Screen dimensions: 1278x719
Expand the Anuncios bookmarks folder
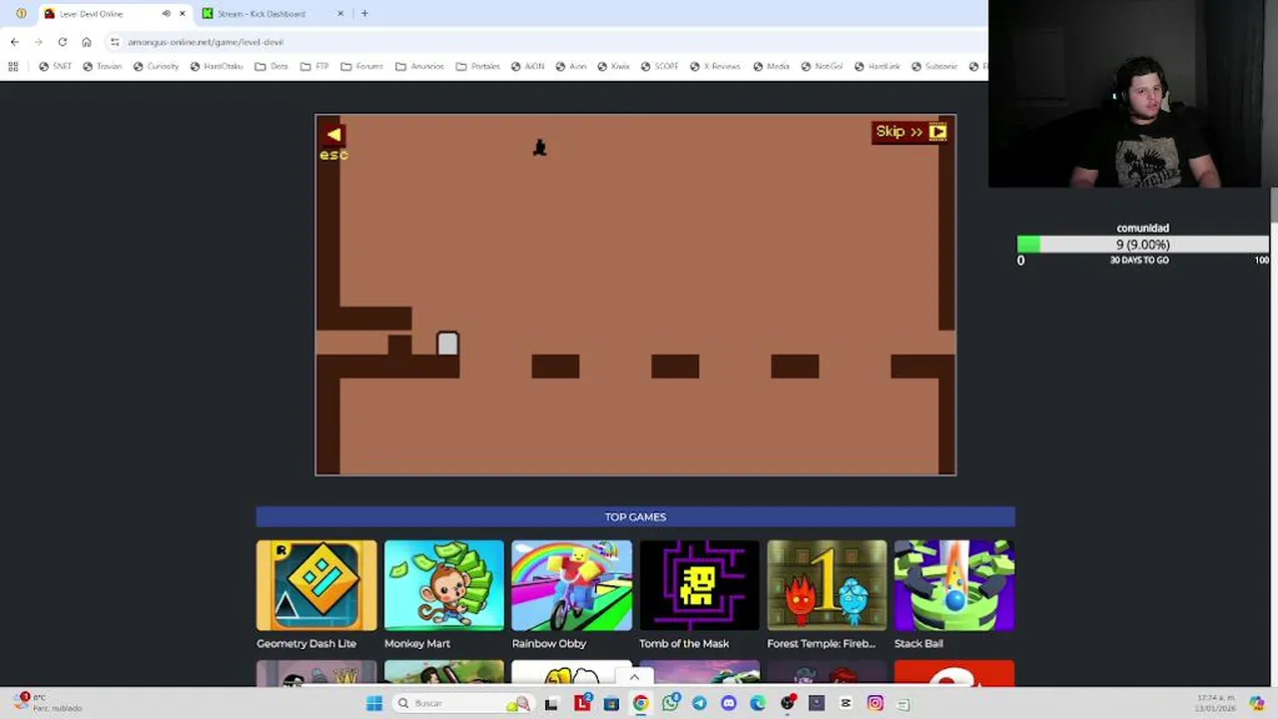(x=419, y=67)
